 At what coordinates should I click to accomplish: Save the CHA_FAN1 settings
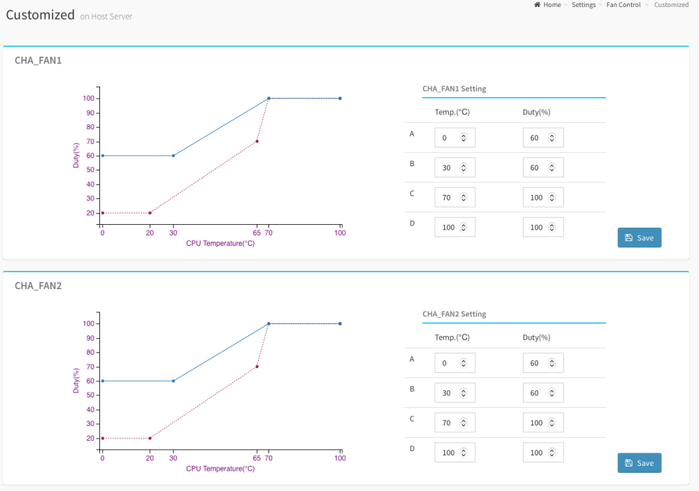pyautogui.click(x=640, y=237)
